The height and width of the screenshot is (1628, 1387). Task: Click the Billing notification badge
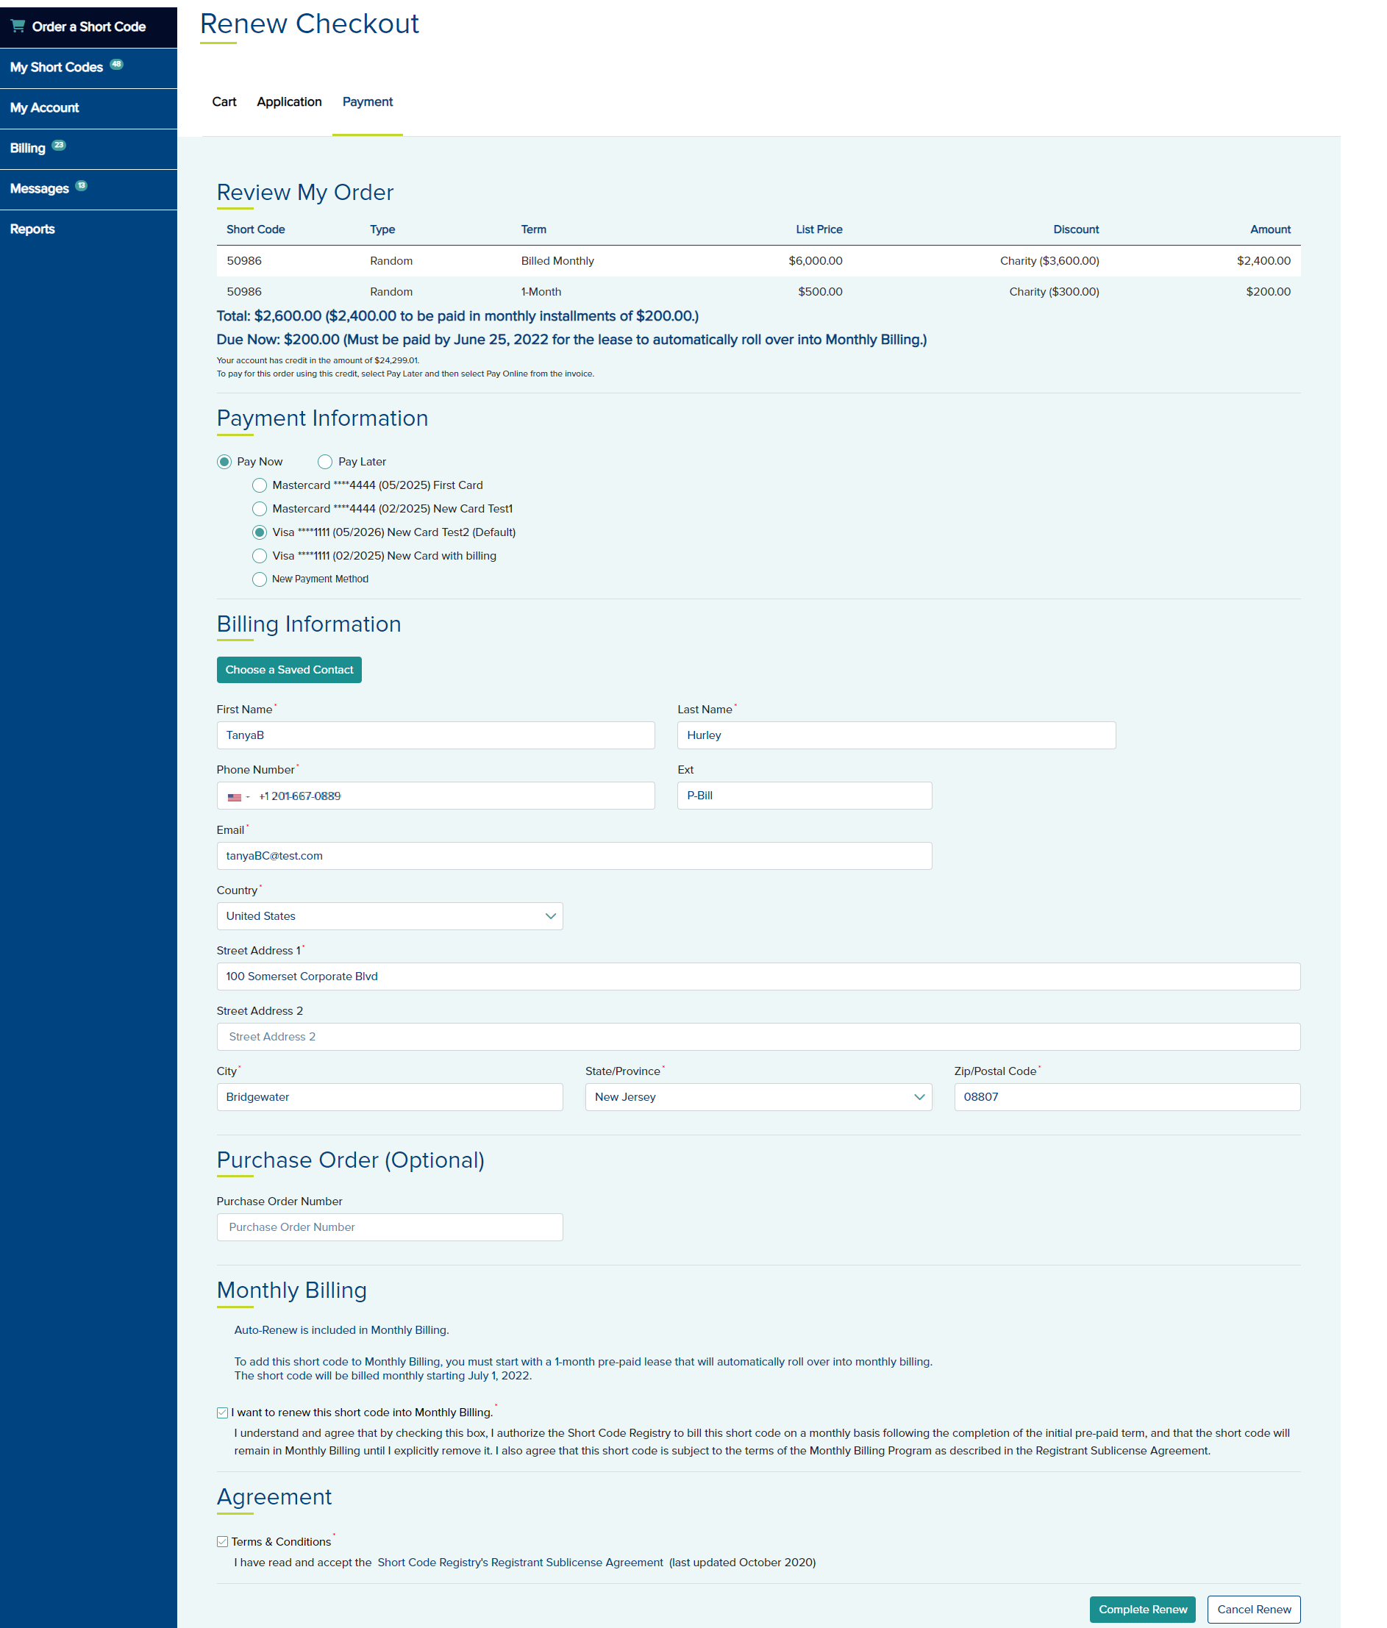[59, 146]
